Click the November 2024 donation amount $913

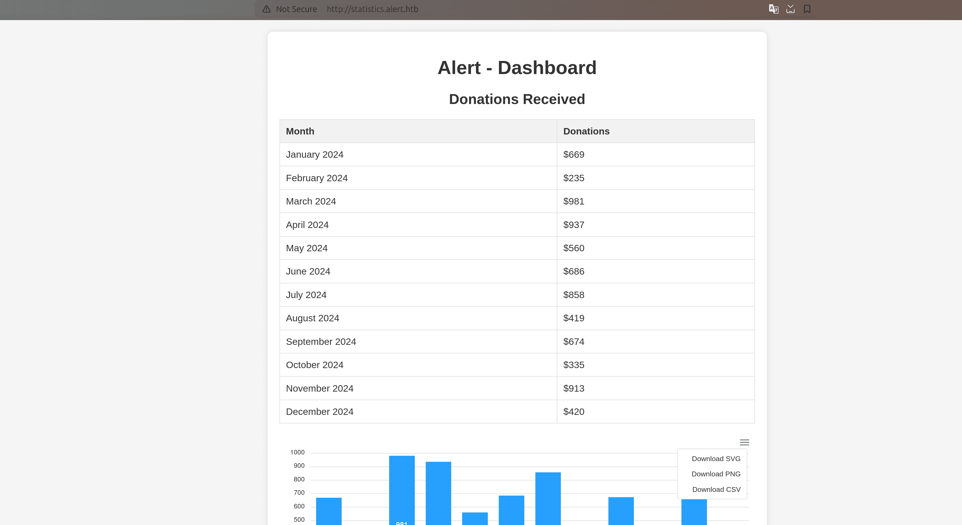pyautogui.click(x=574, y=388)
